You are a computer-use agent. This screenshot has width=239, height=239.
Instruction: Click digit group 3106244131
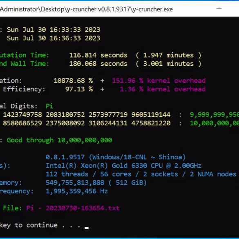tap(108, 123)
